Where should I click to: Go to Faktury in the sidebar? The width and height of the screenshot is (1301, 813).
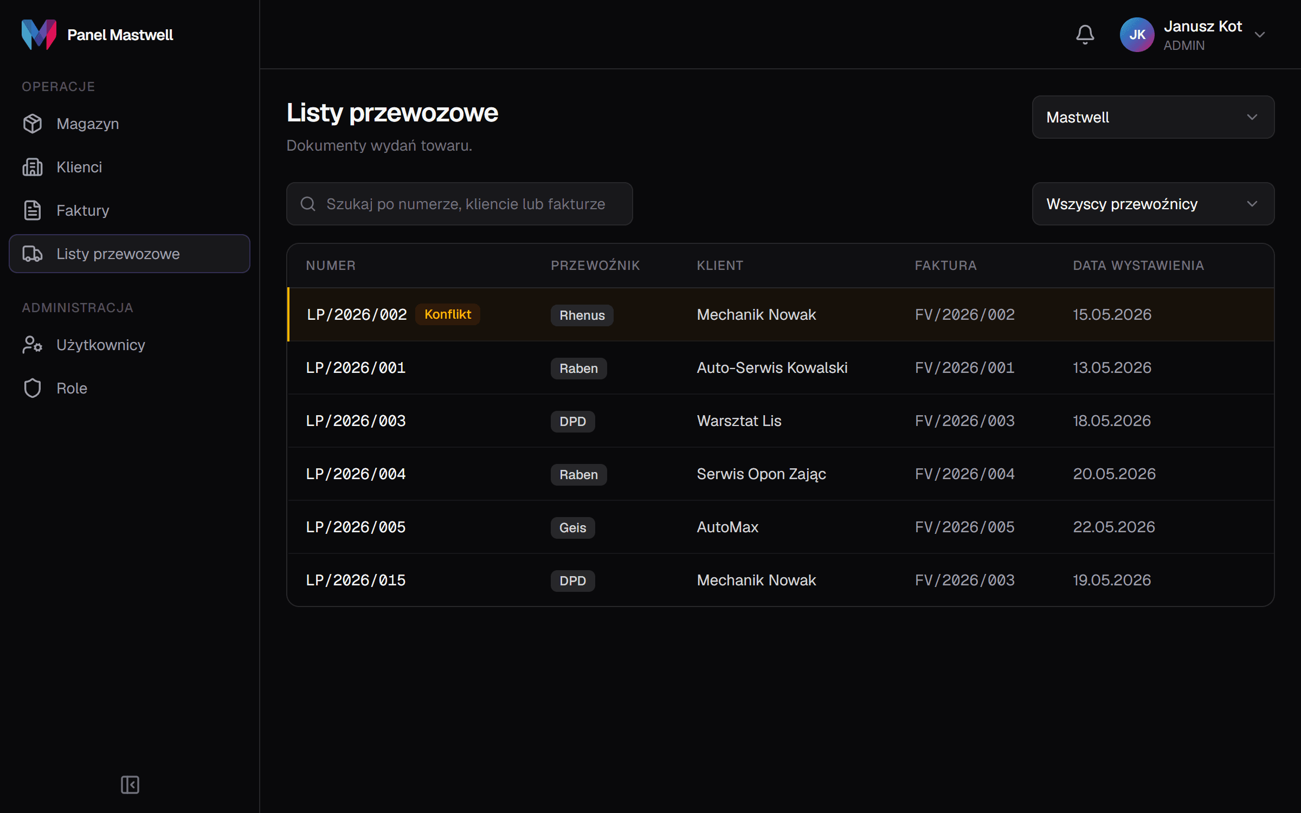tap(130, 210)
